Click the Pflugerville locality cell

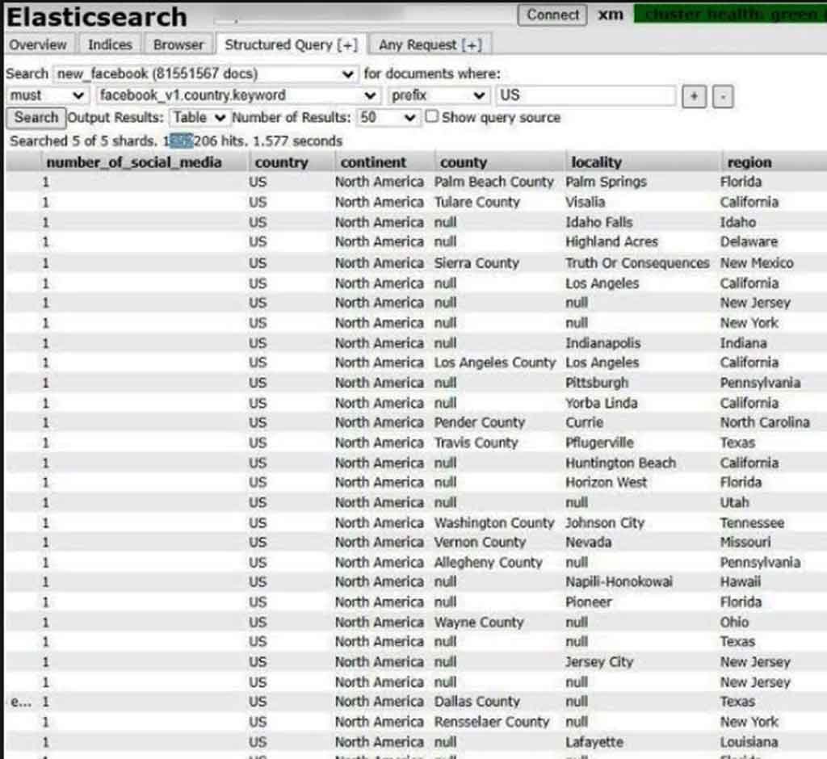599,442
